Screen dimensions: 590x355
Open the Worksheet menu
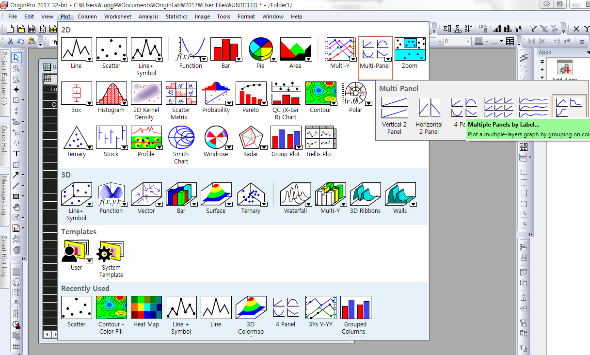click(118, 16)
